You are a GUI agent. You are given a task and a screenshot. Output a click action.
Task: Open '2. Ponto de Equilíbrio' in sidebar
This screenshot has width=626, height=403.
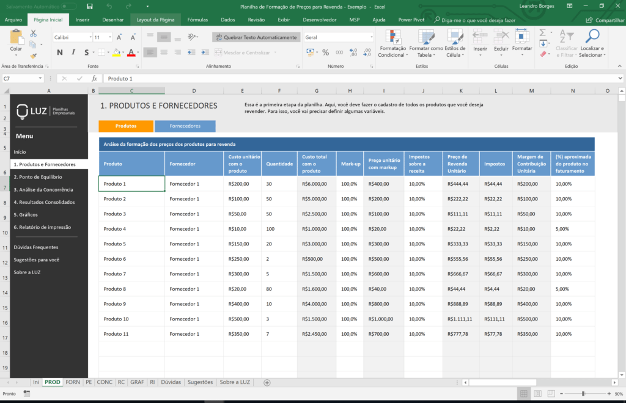coord(38,177)
